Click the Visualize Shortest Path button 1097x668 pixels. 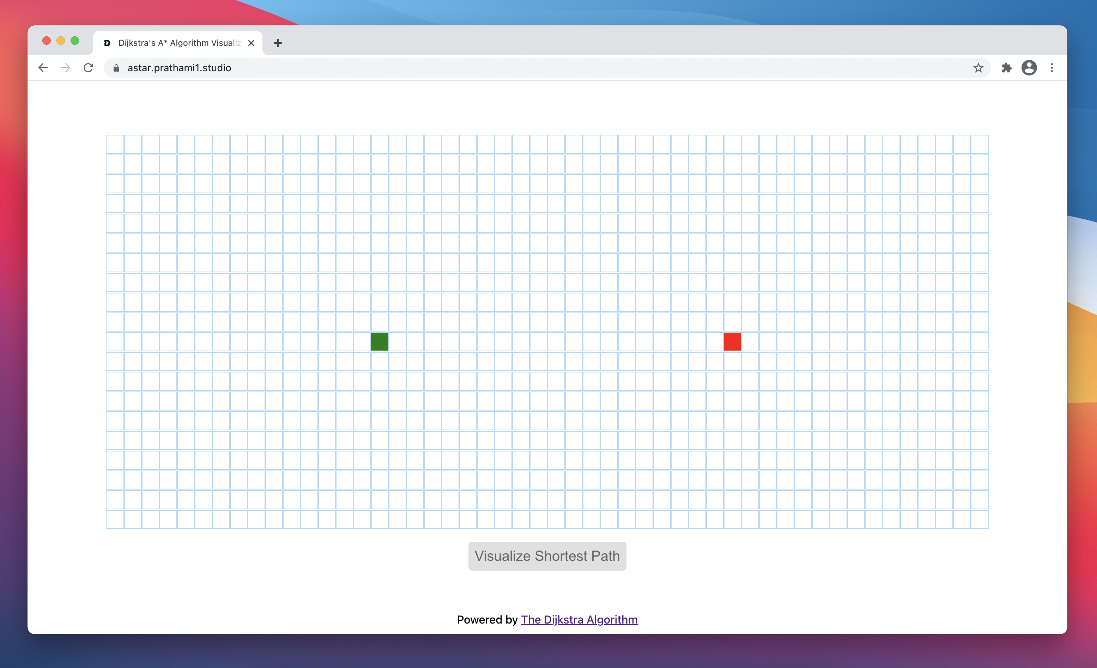pos(547,556)
